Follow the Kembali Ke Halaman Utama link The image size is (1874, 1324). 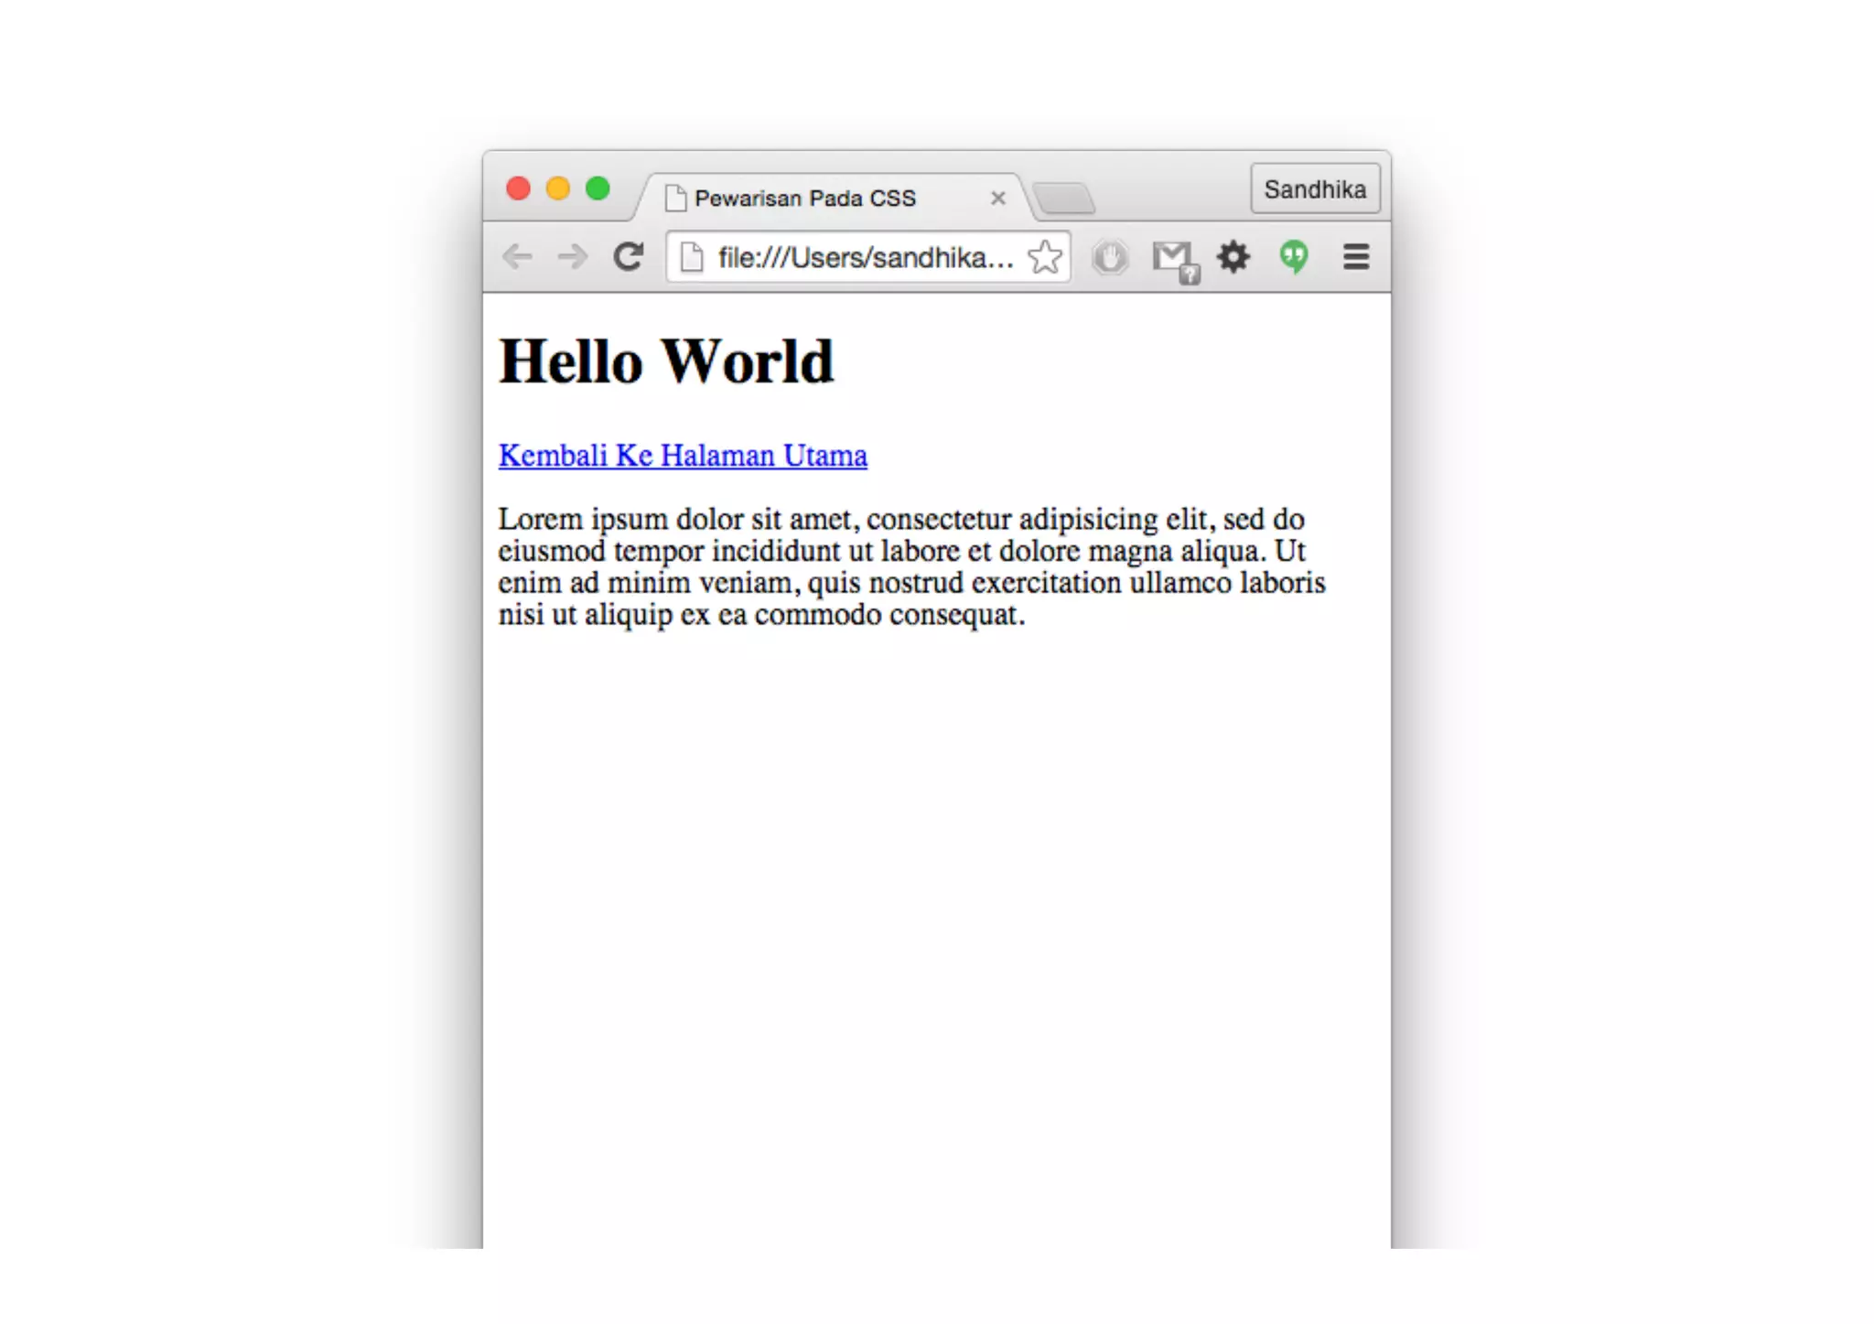[x=683, y=456]
